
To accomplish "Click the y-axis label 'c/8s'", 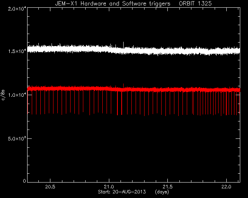I will [3, 95].
